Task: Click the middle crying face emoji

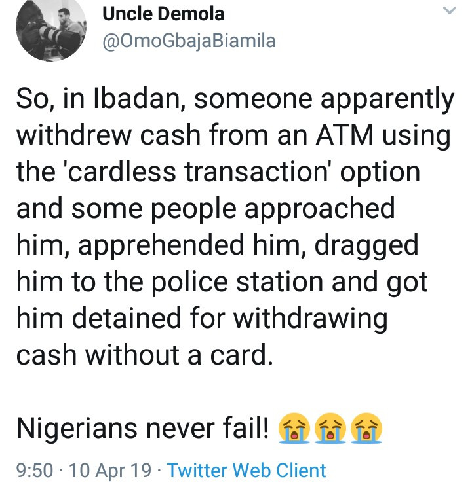Action: [330, 428]
